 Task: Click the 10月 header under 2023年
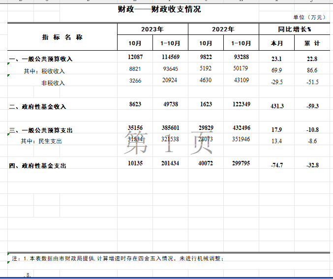click(x=135, y=43)
